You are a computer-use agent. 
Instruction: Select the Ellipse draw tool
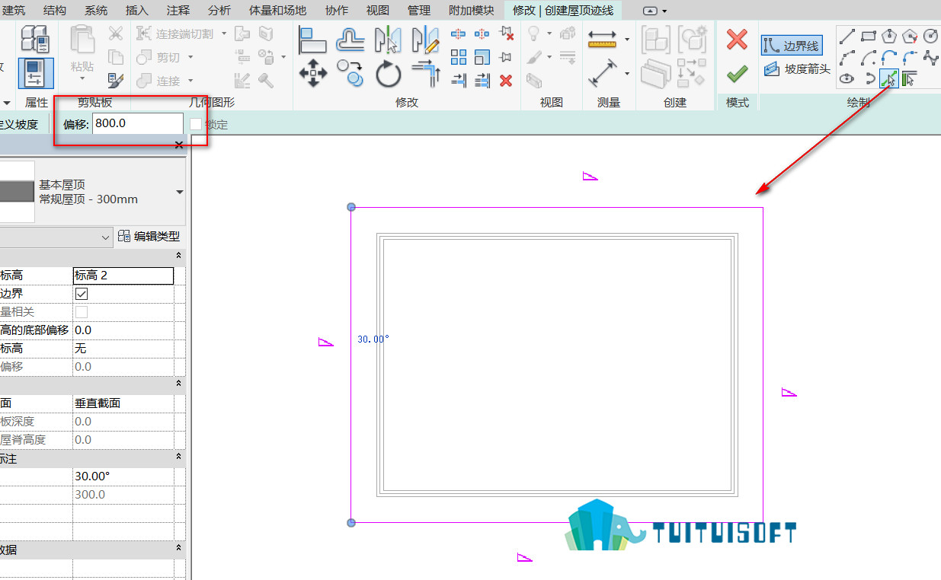click(x=847, y=78)
